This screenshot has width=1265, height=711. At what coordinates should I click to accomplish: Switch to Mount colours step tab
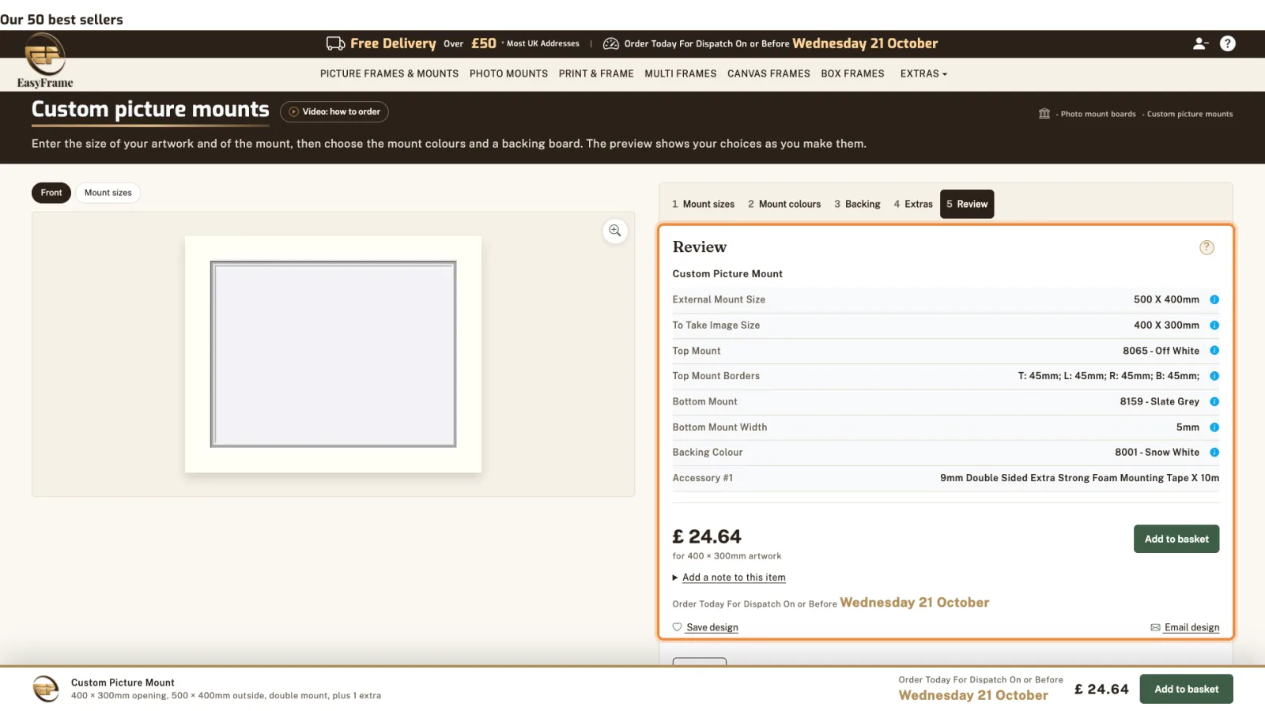point(784,204)
